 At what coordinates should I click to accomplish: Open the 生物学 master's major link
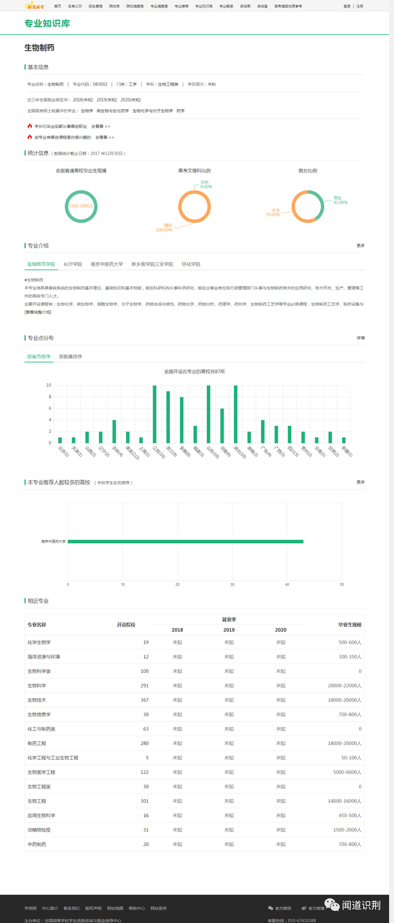coord(87,111)
